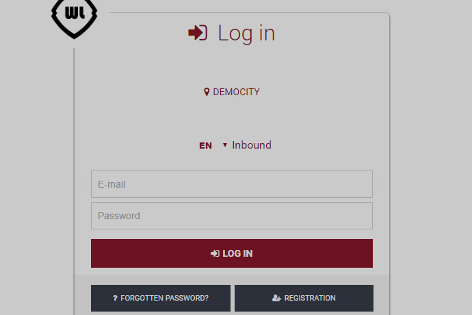The height and width of the screenshot is (315, 472).
Task: Click the "Log in" heading text
Action: pos(246,33)
